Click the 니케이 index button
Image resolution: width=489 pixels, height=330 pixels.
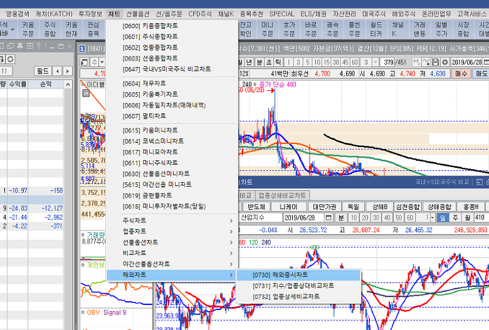point(288,207)
